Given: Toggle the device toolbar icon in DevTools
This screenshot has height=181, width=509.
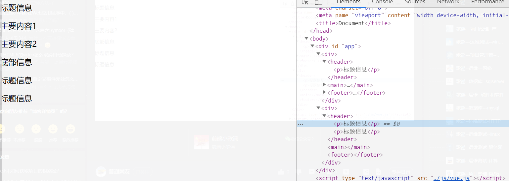Looking at the screenshot, I should pos(318,2).
